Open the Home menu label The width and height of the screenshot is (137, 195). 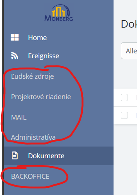[37, 38]
